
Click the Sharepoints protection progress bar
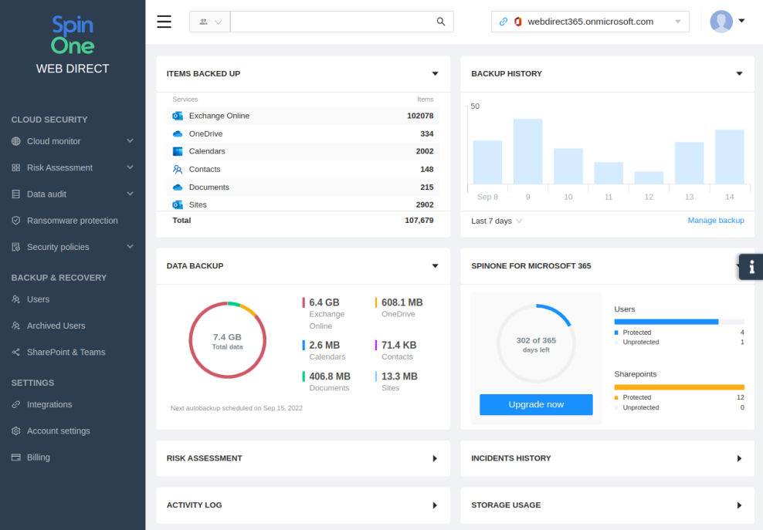(679, 387)
